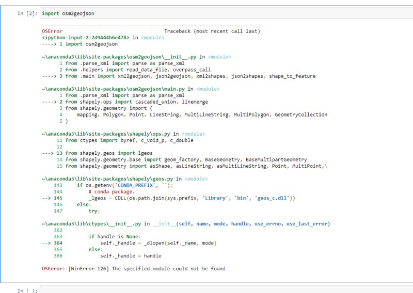Click 'if handle is None:' on line 363
This screenshot has width=413, height=293.
(x=115, y=237)
